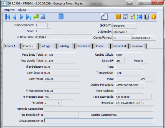
Task: Click the Vl Mercadoria field
Action: click(62, 91)
